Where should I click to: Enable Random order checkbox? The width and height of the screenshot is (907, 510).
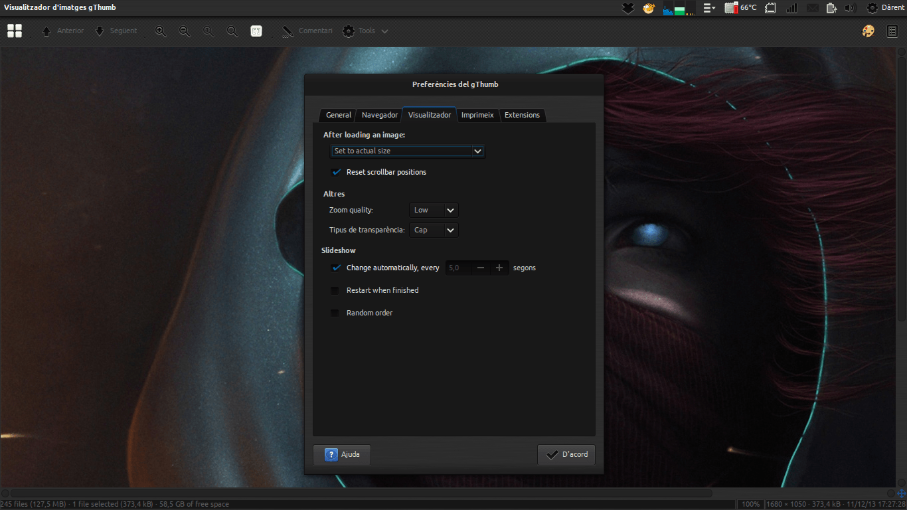tap(335, 313)
